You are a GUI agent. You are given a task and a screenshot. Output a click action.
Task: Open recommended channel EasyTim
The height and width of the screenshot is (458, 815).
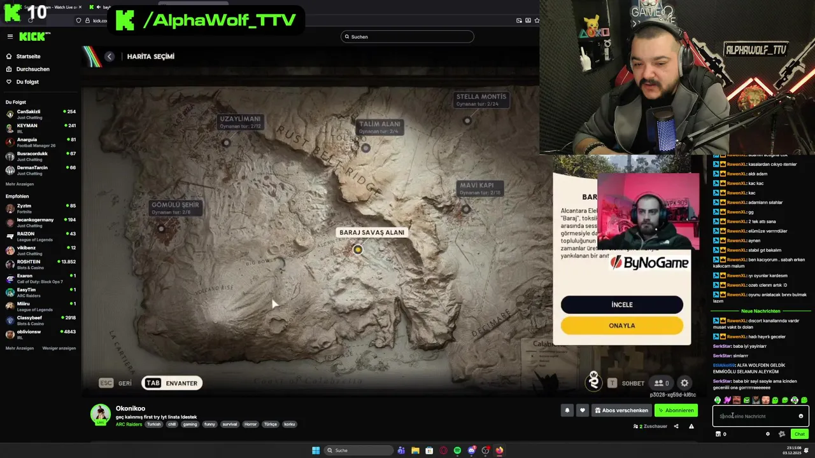click(x=41, y=292)
